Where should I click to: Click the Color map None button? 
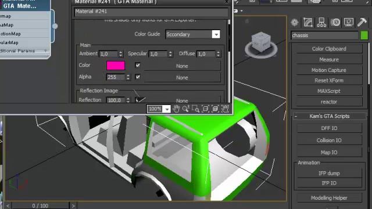pos(182,66)
